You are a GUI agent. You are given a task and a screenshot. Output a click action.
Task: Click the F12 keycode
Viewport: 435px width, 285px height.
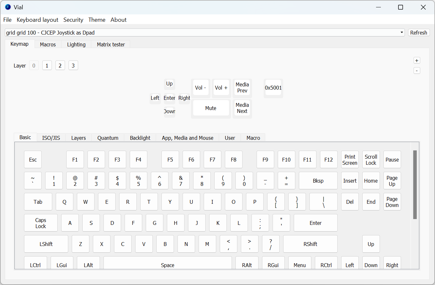coord(329,160)
